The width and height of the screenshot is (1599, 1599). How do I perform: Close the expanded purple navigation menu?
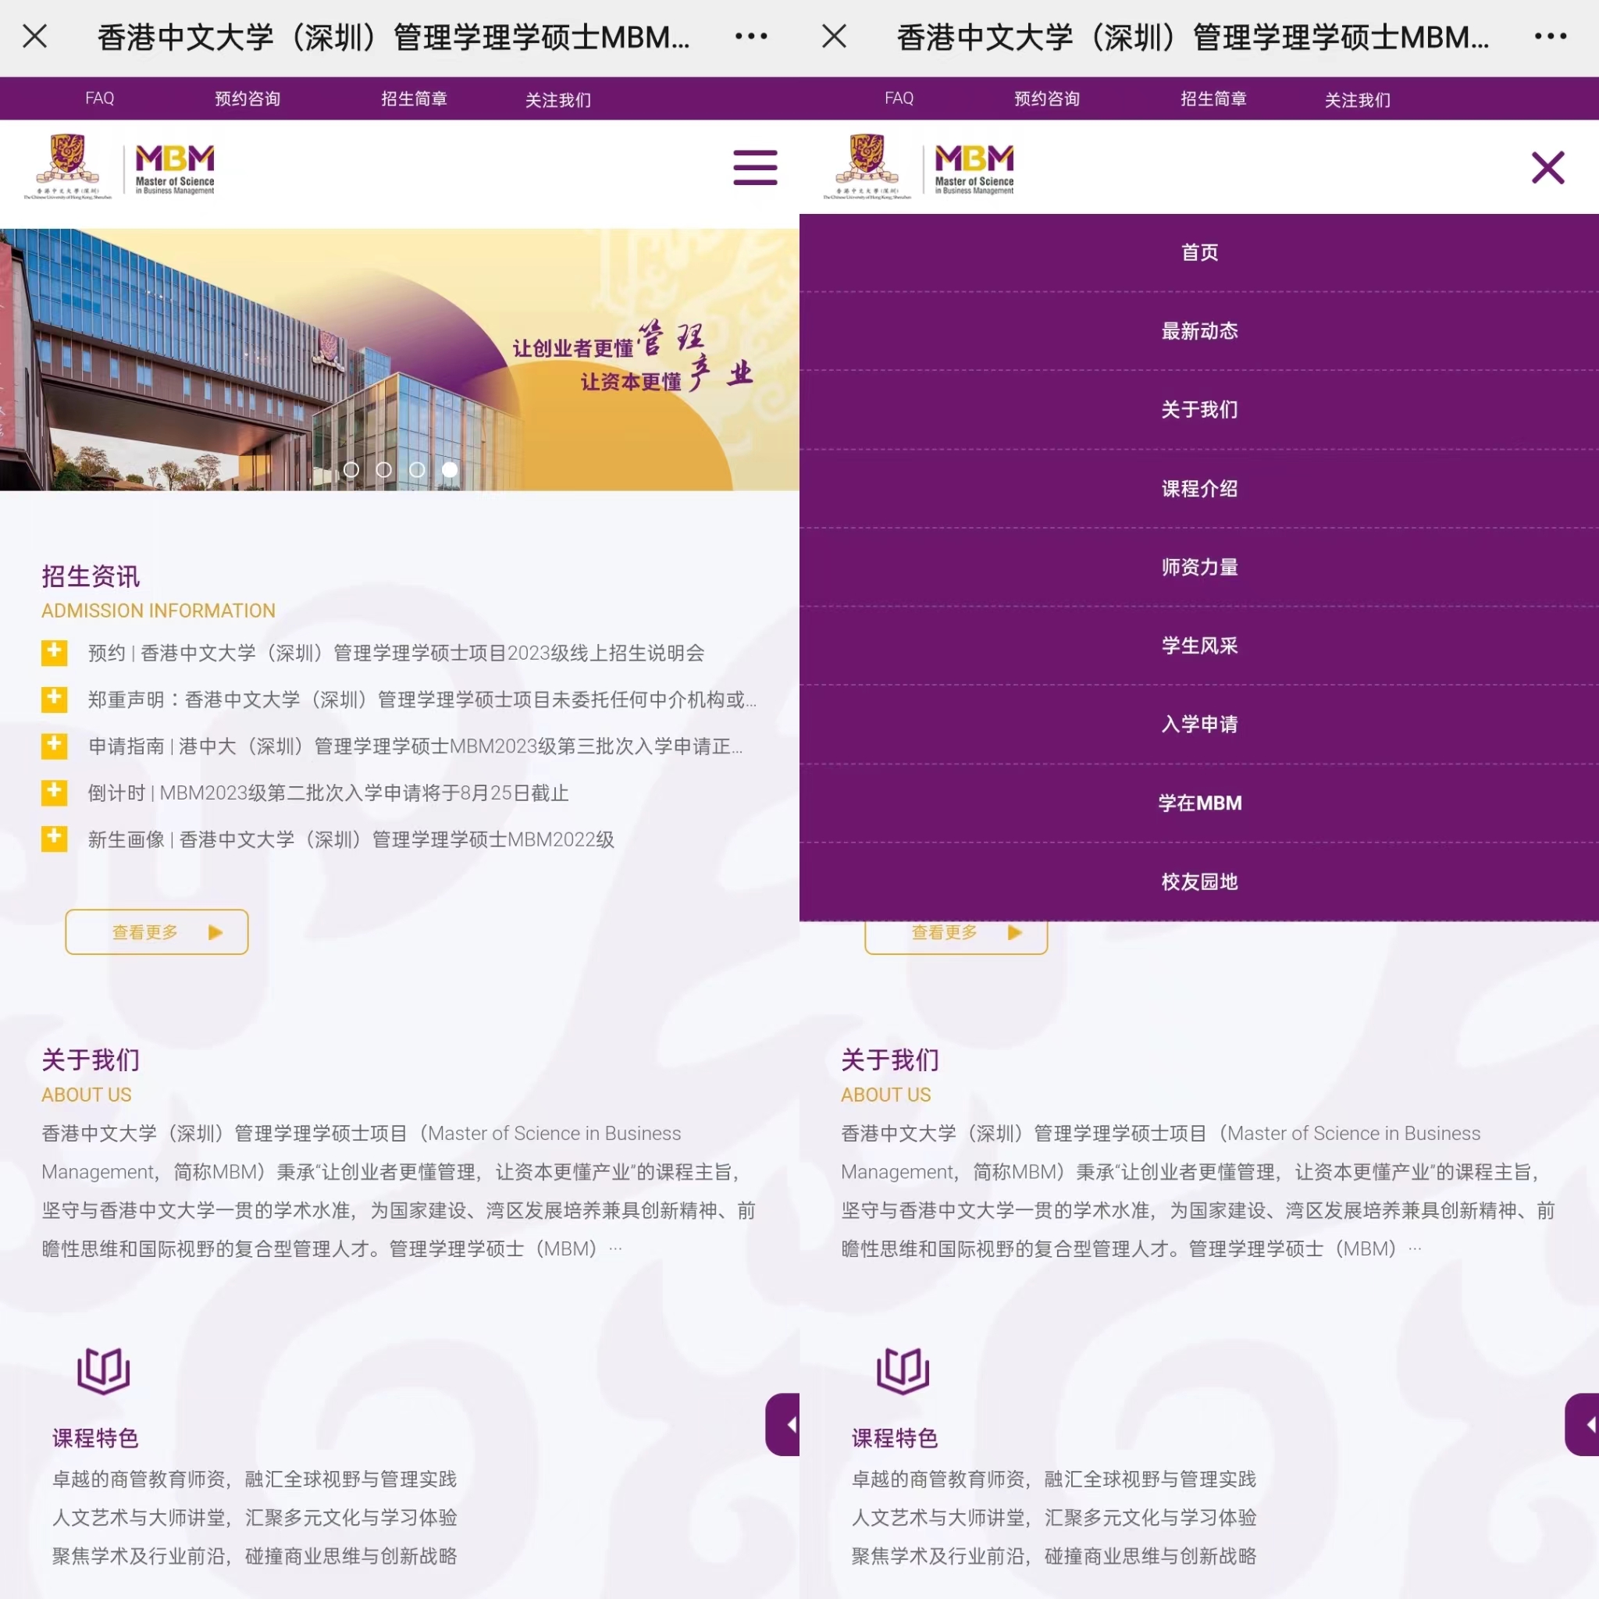point(1547,168)
